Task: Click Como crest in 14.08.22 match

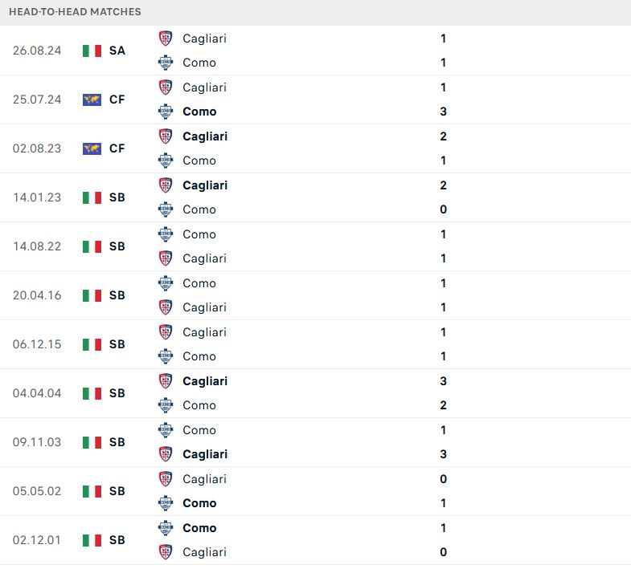Action: (x=166, y=234)
